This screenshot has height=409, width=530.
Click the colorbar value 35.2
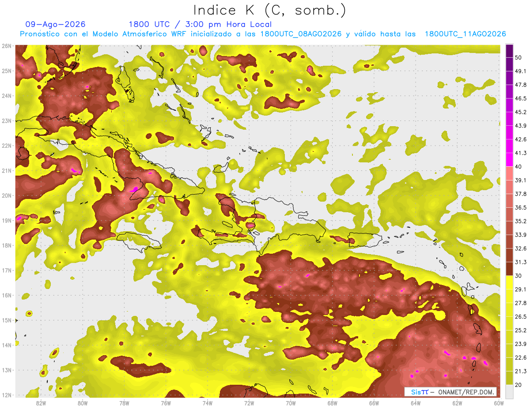(x=521, y=221)
